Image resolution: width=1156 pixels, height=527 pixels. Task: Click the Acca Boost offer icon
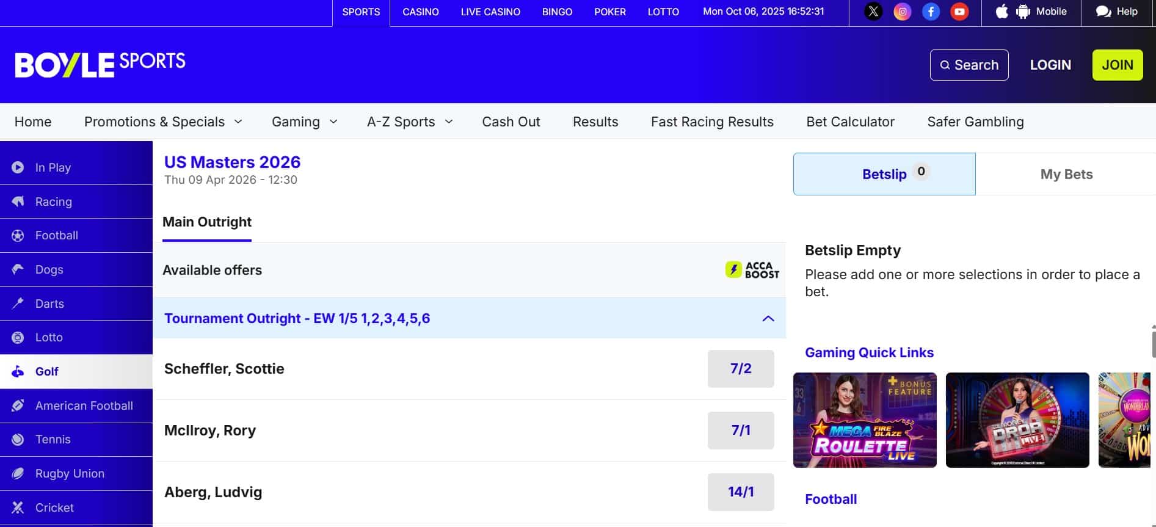[x=752, y=270]
